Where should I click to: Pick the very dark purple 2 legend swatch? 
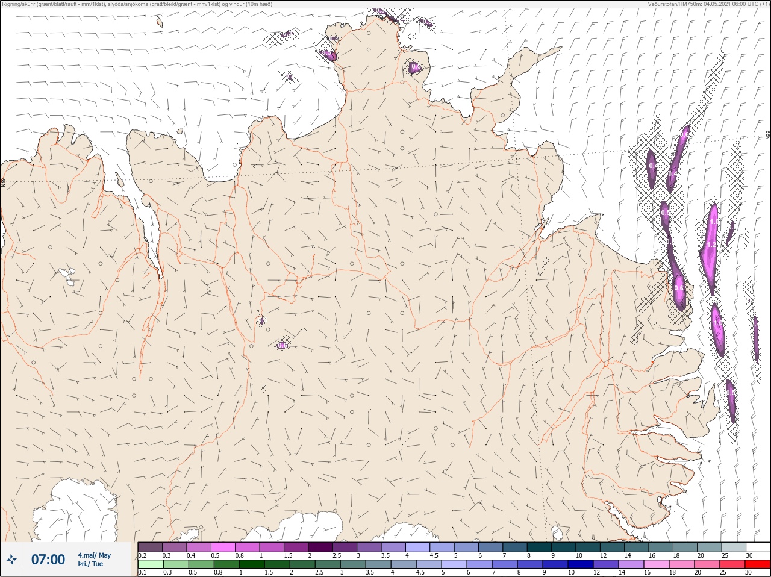pos(321,547)
